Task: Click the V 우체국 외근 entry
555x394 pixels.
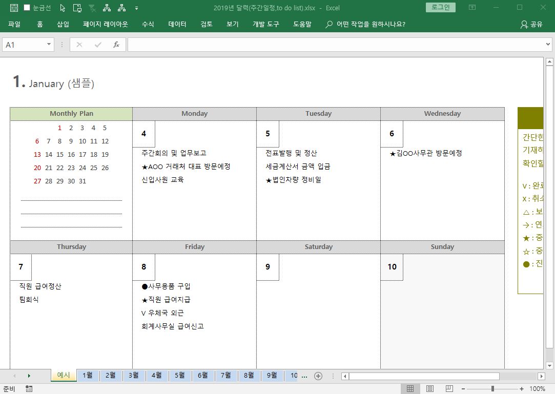Action: tap(162, 313)
